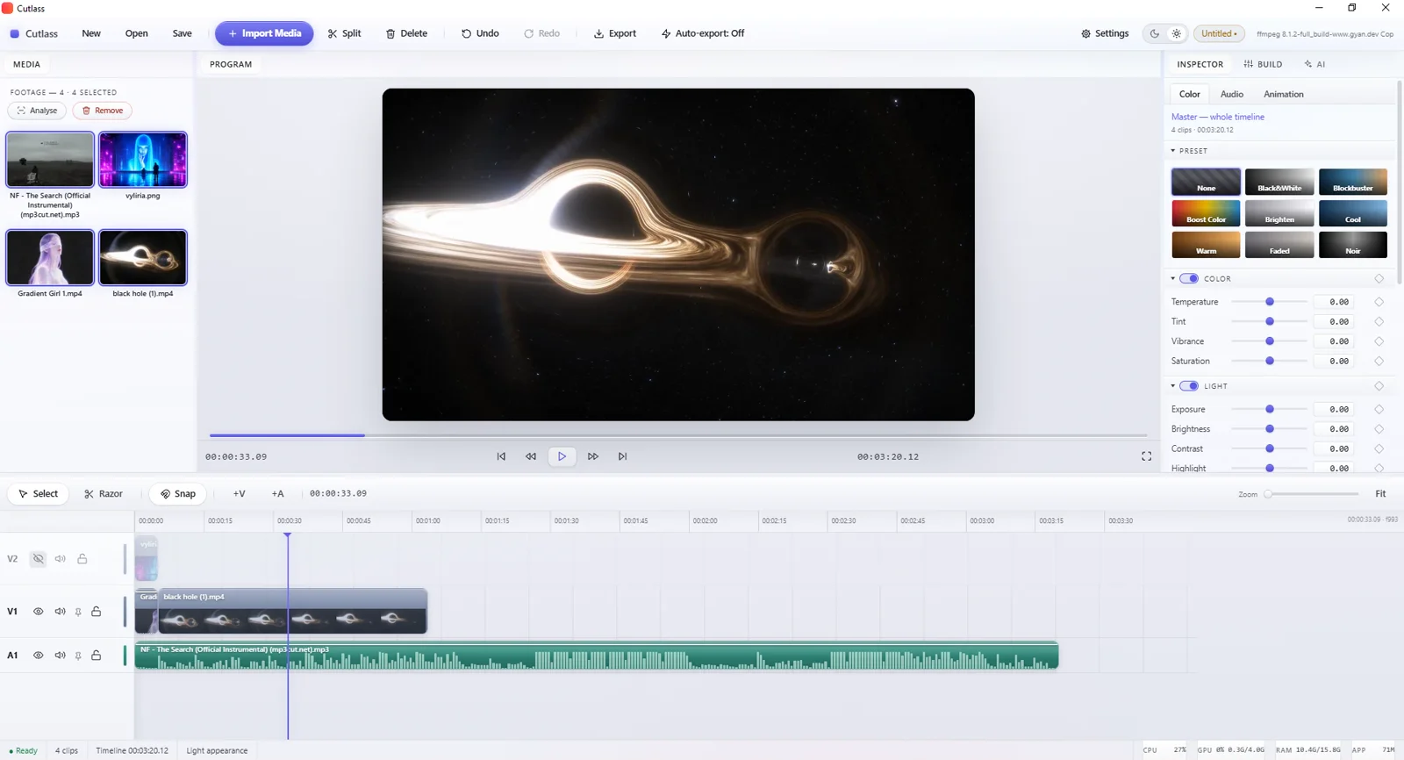The height and width of the screenshot is (760, 1404).
Task: Click Save in the top menu
Action: [x=182, y=33]
